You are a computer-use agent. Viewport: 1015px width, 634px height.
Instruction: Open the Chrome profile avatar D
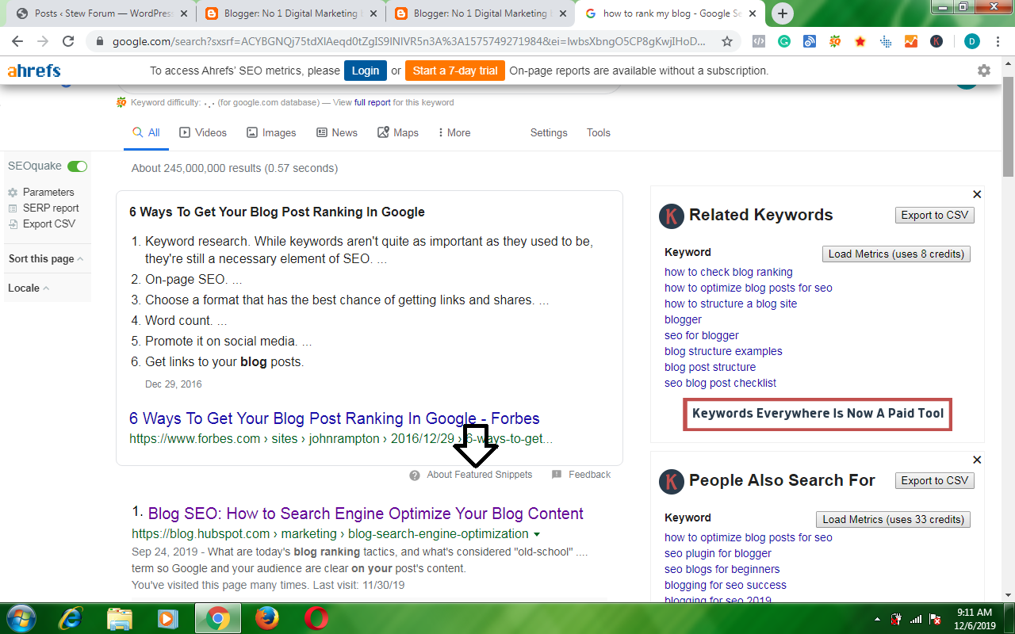point(971,41)
